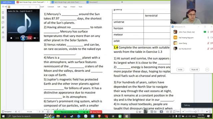Pause the audio in the media player
The height and width of the screenshot is (119, 213).
(23, 38)
